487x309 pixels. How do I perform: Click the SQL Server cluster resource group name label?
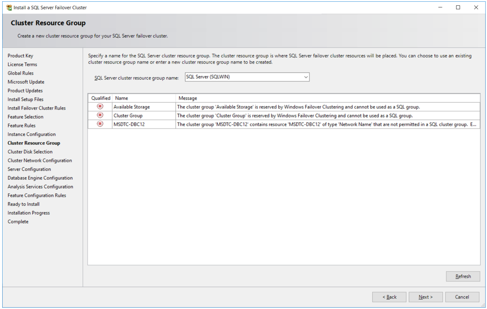(x=137, y=78)
